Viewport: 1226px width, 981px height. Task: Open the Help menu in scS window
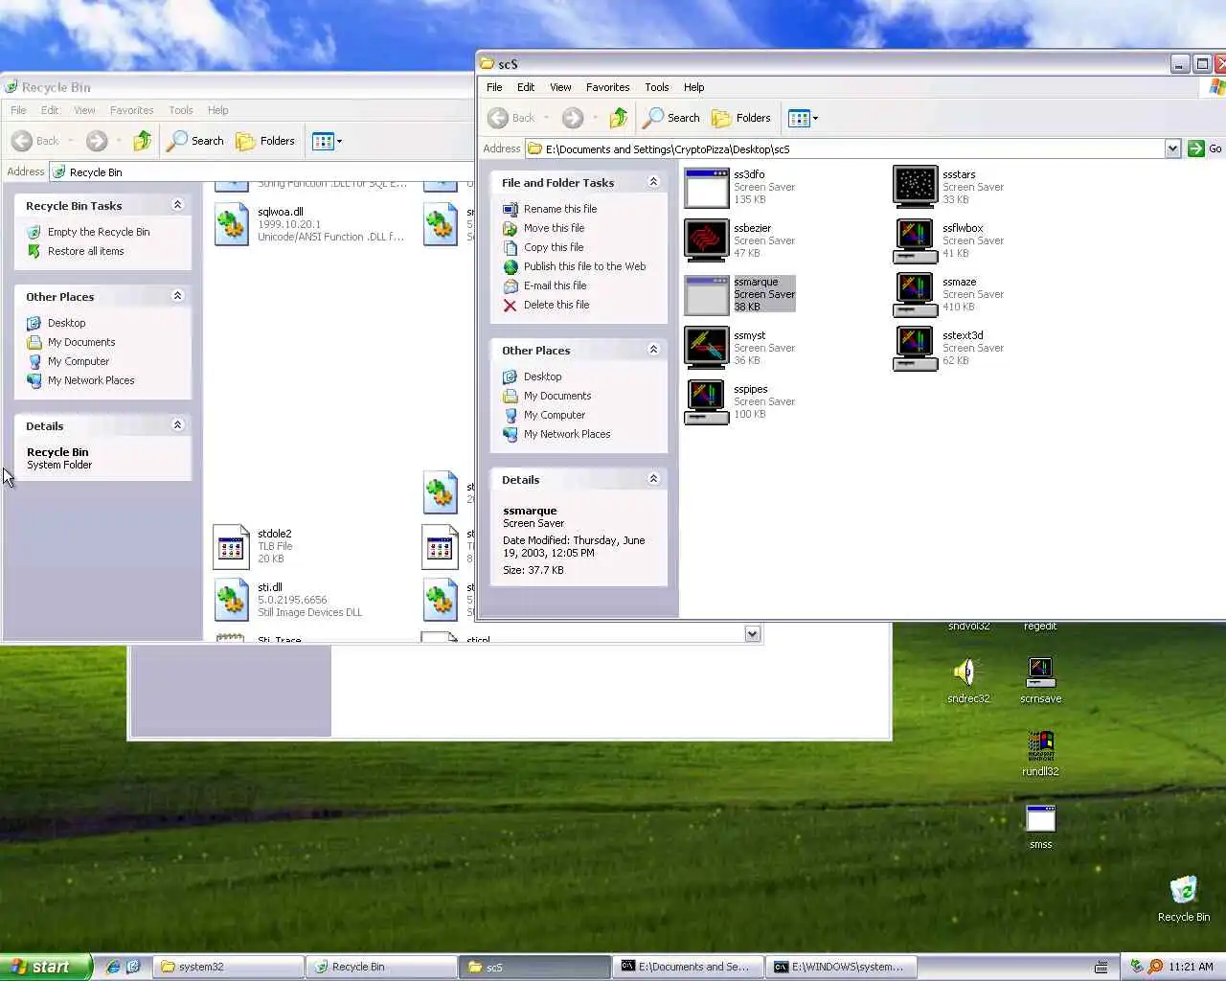point(694,87)
